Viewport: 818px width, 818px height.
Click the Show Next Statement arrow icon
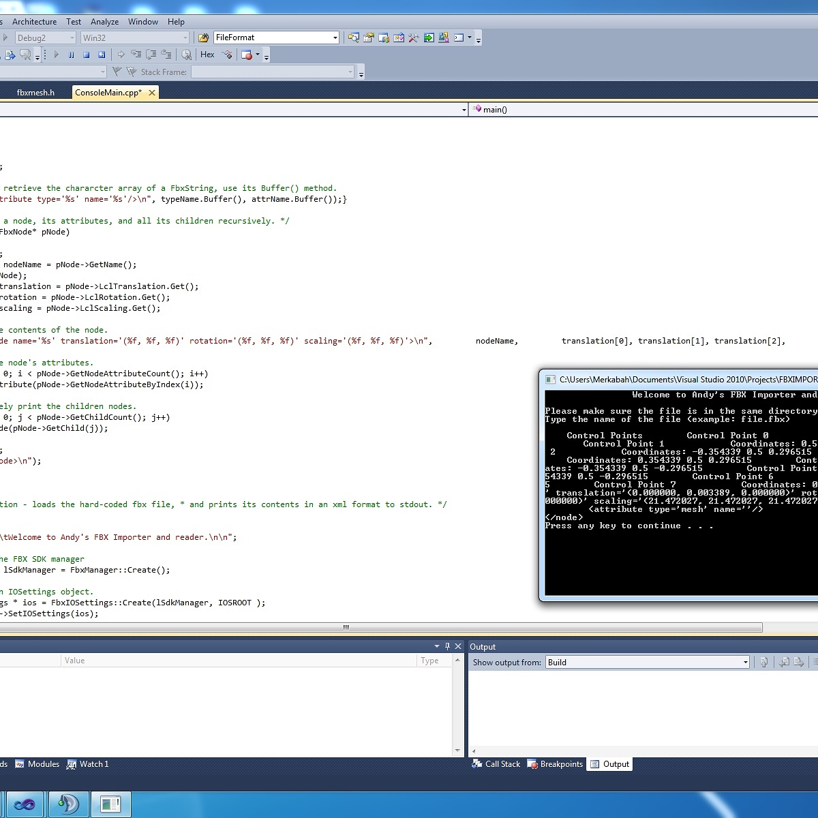click(x=121, y=55)
